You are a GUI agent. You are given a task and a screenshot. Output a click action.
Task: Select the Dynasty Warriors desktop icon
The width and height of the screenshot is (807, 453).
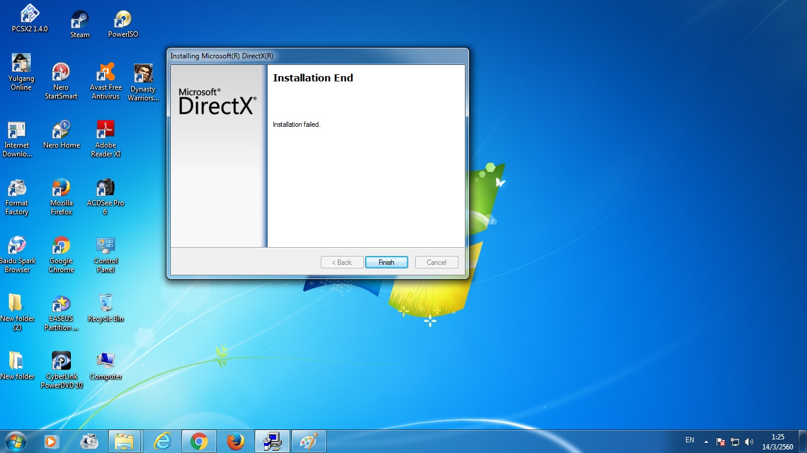(144, 83)
